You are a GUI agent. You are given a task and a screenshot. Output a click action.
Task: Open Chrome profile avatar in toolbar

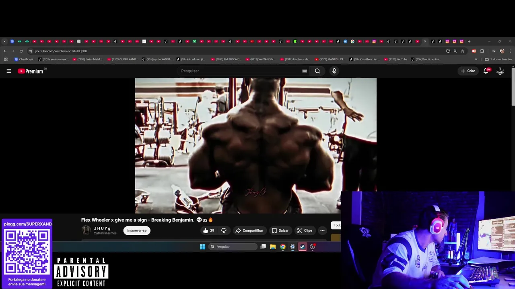[502, 51]
